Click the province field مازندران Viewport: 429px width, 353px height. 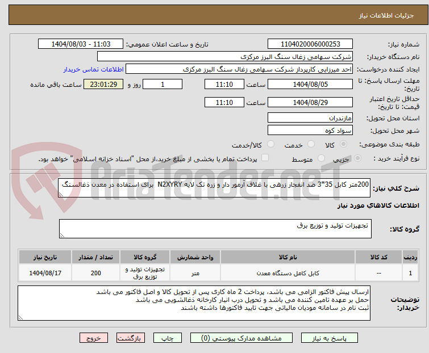pyautogui.click(x=310, y=117)
